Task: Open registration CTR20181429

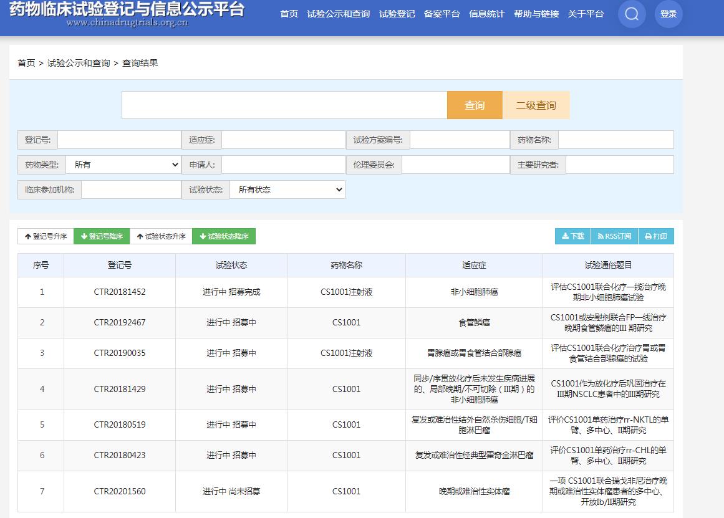Action: [120, 389]
